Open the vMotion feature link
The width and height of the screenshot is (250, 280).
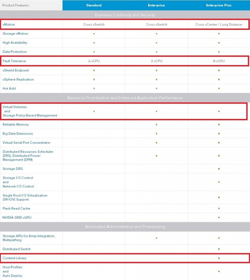point(9,24)
